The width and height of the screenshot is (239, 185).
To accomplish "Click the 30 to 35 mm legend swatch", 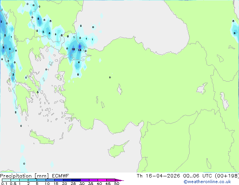I will [85, 180].
